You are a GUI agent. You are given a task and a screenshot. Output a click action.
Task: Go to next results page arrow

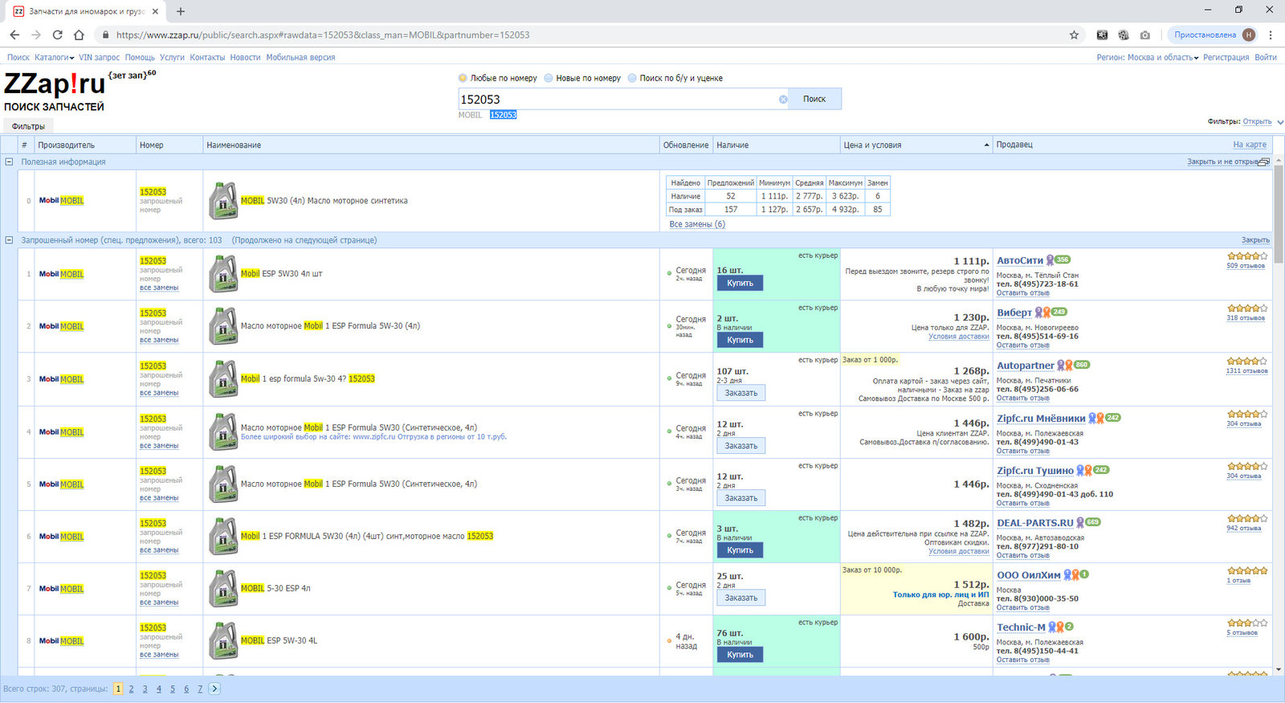[214, 689]
